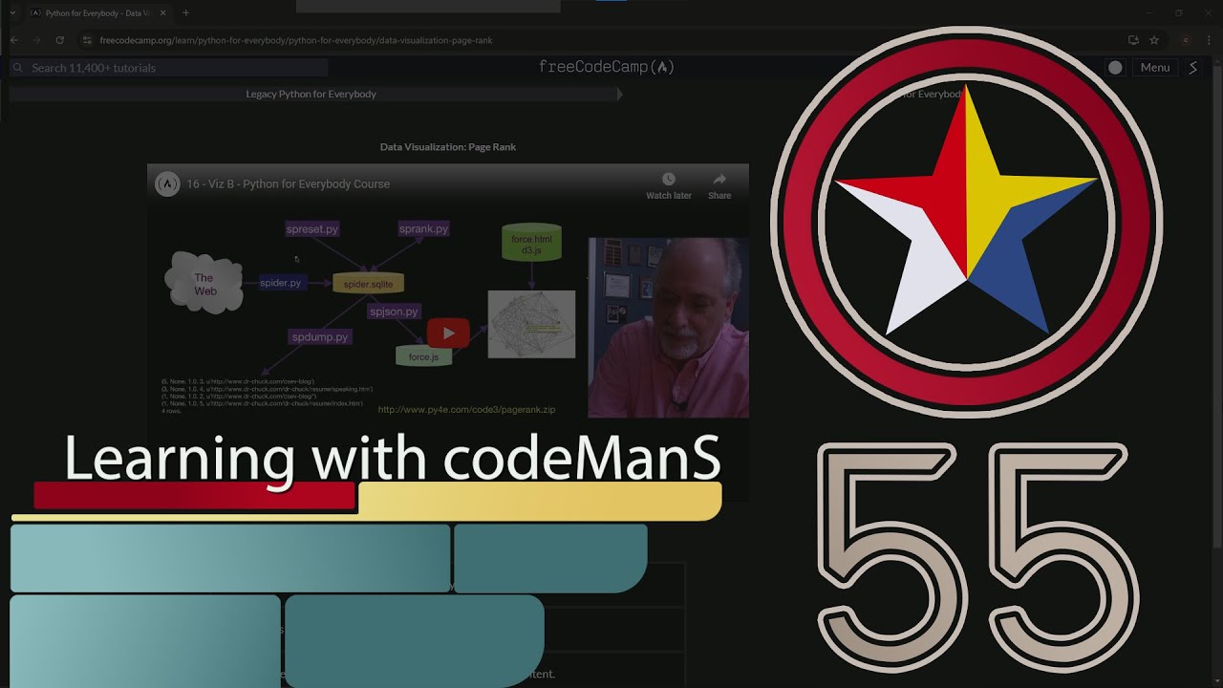Open a new browser tab
1223x688 pixels.
pos(185,13)
